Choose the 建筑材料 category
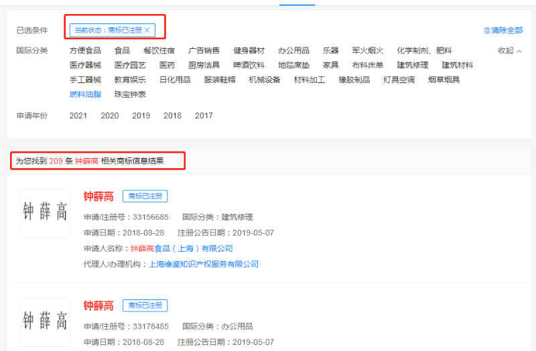Screen dimensions: 536x351 click(x=458, y=65)
